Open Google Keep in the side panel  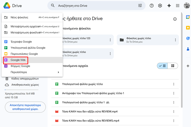tap(188, 28)
